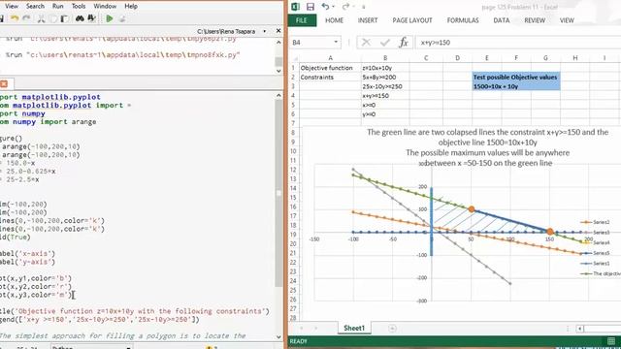The height and width of the screenshot is (349, 621).
Task: Switch to the INSERT ribbon tab
Action: [x=368, y=20]
